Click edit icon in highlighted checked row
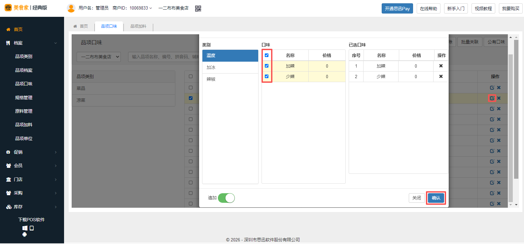This screenshot has height=244, width=524. 492,98
